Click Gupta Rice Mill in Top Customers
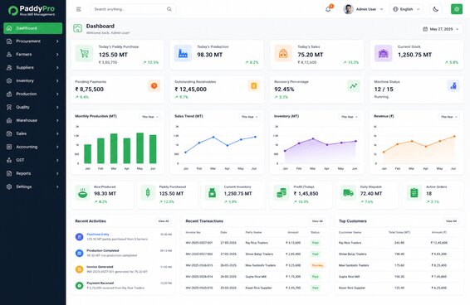The width and height of the screenshot is (470, 305). [x=350, y=277]
